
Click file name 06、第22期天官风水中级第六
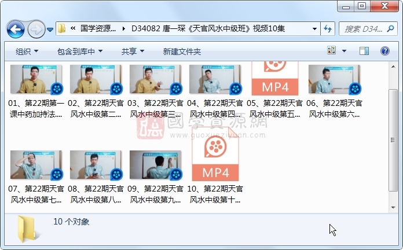(334, 108)
